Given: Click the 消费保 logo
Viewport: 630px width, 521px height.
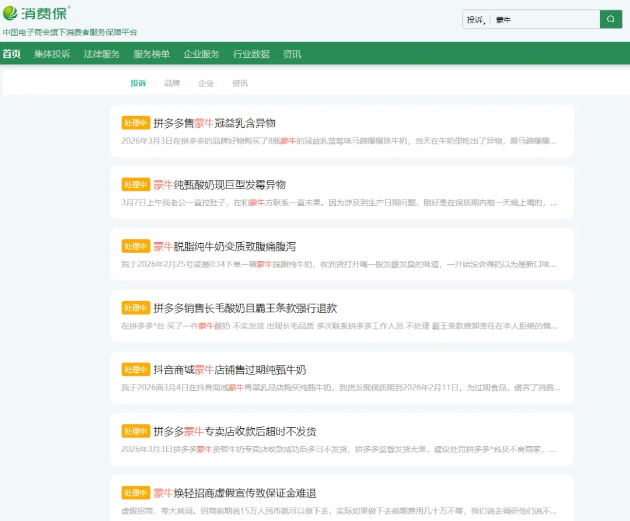Looking at the screenshot, I should [37, 13].
